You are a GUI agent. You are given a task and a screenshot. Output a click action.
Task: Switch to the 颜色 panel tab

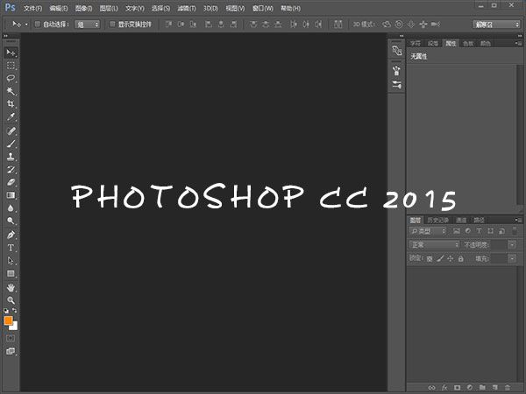485,44
